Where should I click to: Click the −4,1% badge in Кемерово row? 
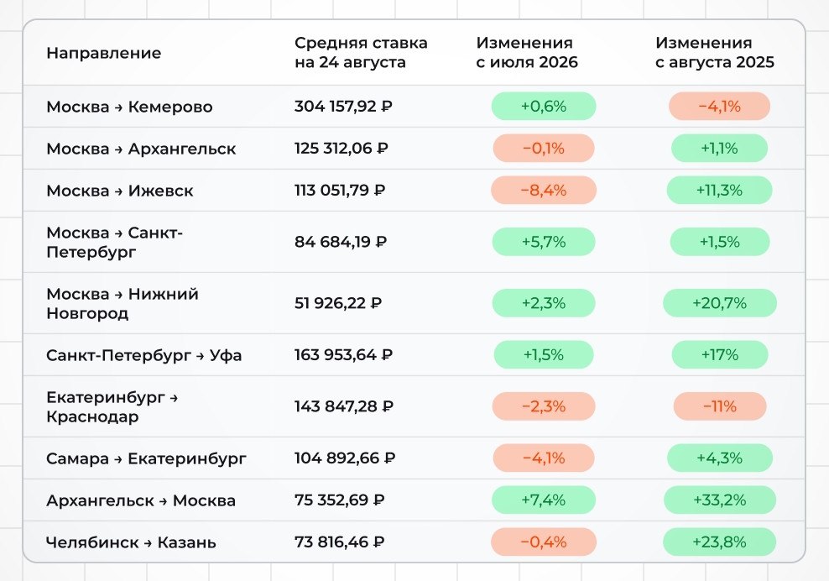click(719, 106)
